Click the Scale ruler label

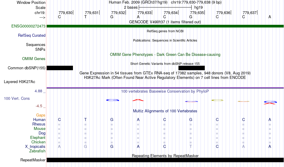pos(41,7)
